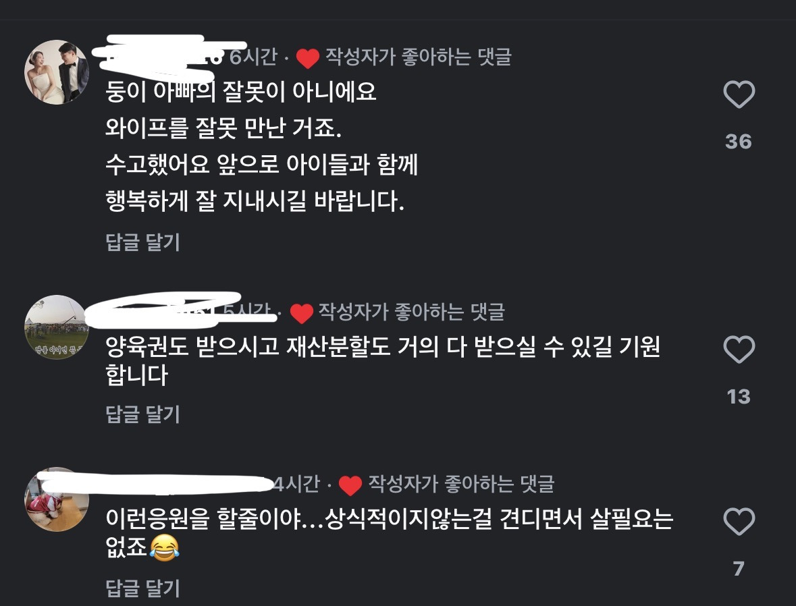Like the 36-likes comment with heart icon
The height and width of the screenshot is (606, 796).
(x=739, y=94)
